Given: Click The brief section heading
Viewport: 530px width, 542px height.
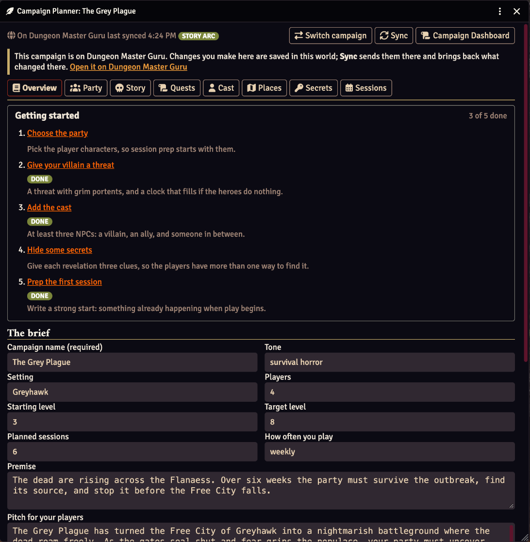Looking at the screenshot, I should tap(29, 333).
